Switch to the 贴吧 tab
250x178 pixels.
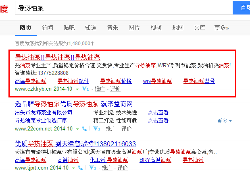(69, 28)
